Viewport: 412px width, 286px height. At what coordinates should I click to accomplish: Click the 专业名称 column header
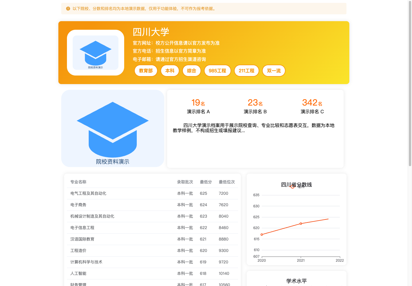[x=78, y=182]
